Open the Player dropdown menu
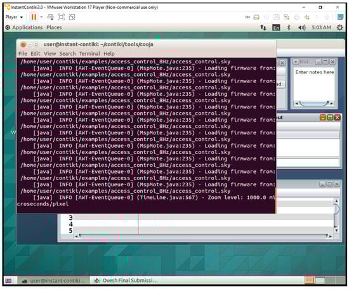Image resolution: width=349 pixels, height=289 pixels. (14, 17)
